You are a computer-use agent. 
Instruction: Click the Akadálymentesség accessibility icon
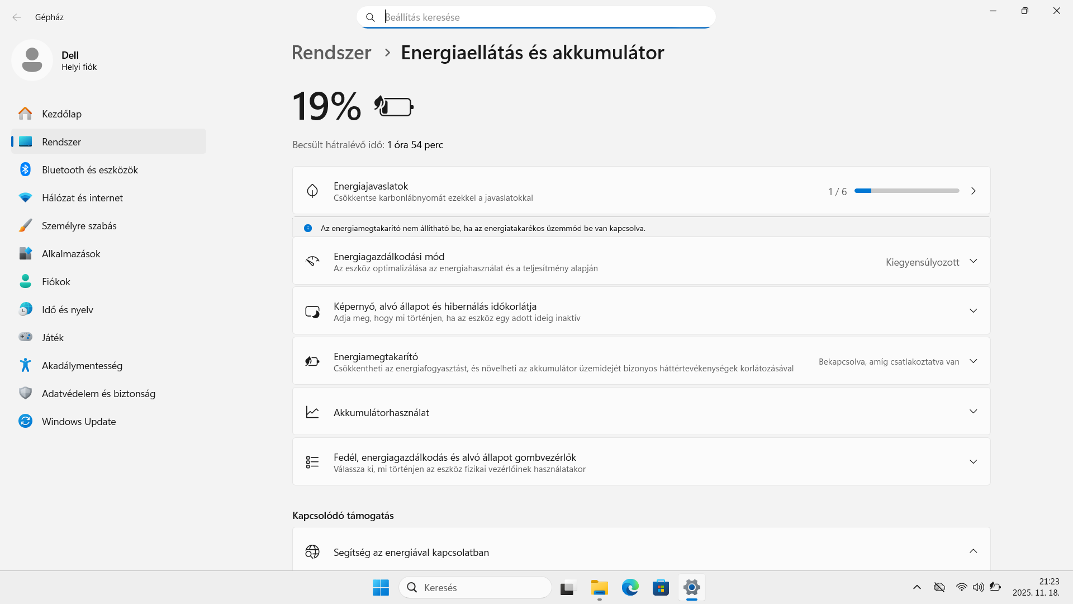pyautogui.click(x=25, y=365)
